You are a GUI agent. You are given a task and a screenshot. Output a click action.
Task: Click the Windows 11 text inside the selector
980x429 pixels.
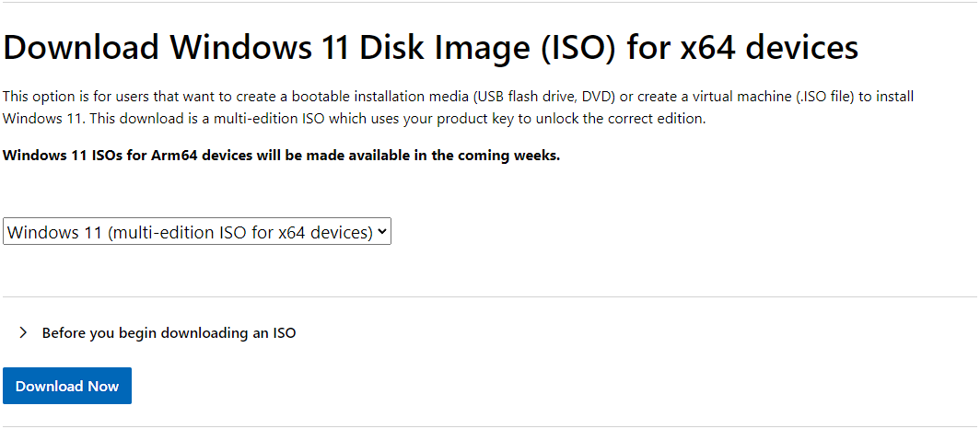pyautogui.click(x=54, y=232)
